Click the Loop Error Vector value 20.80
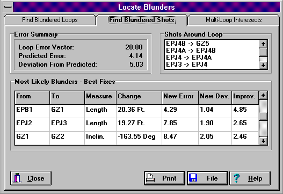 point(134,47)
